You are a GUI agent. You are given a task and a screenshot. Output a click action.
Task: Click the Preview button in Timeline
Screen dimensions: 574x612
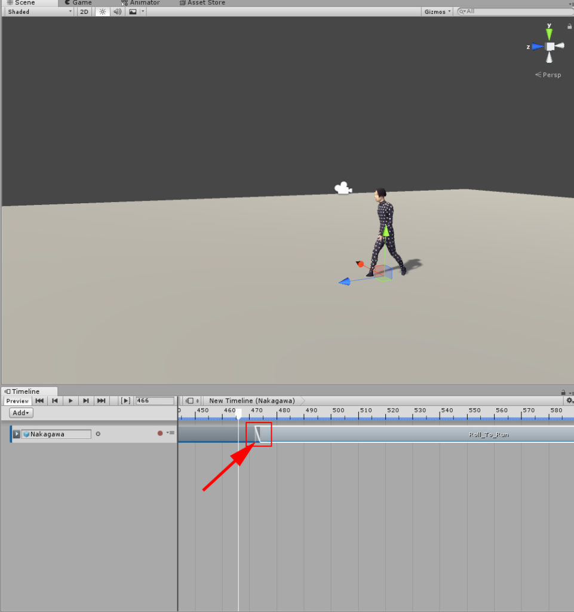pos(17,400)
